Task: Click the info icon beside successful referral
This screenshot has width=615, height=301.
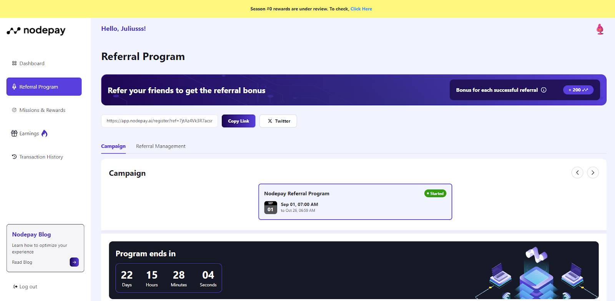Action: pyautogui.click(x=544, y=90)
